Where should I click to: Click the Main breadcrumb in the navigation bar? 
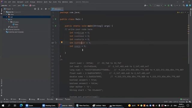(25, 5)
